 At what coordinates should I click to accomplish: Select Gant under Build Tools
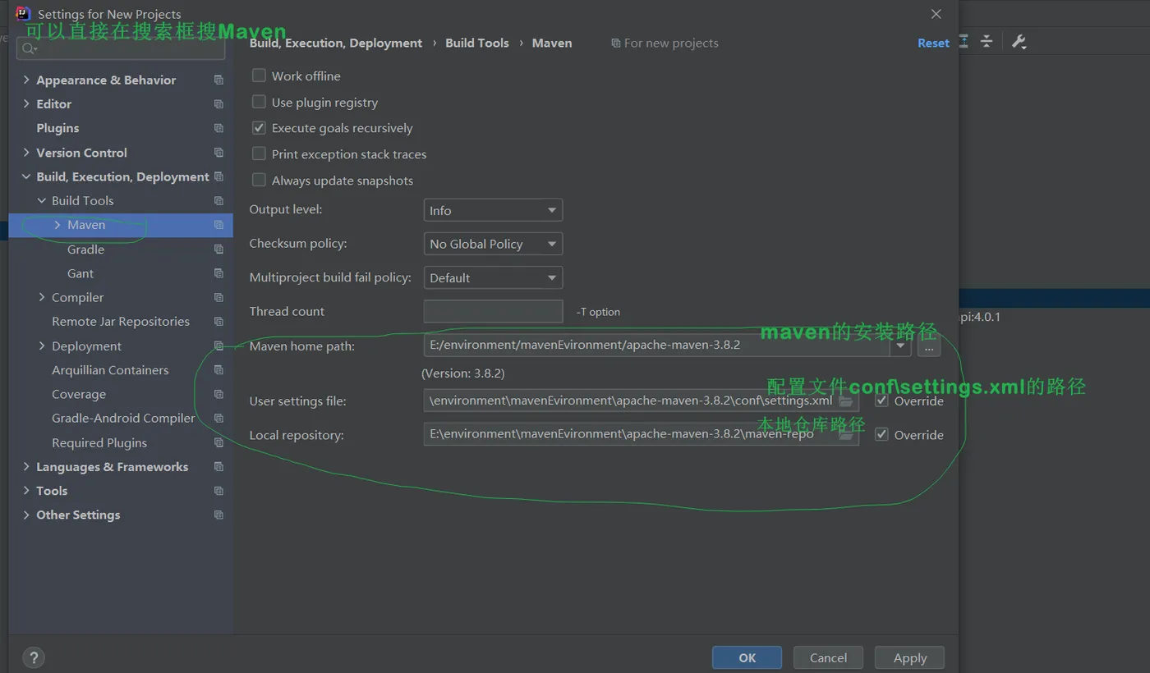pyautogui.click(x=80, y=273)
